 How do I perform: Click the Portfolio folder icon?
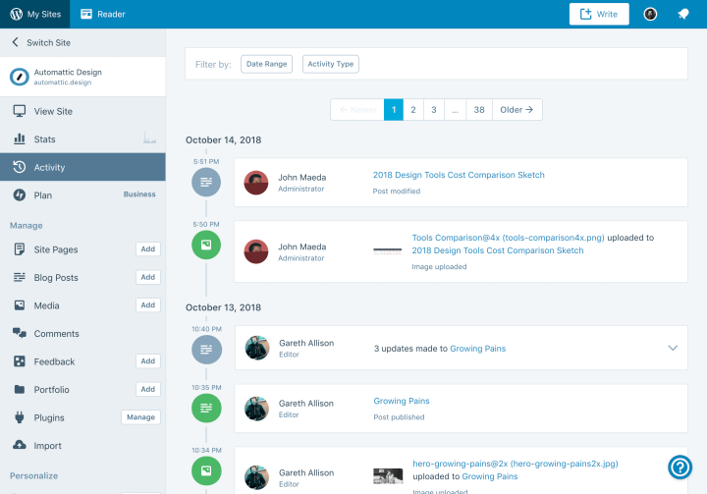[x=20, y=389]
